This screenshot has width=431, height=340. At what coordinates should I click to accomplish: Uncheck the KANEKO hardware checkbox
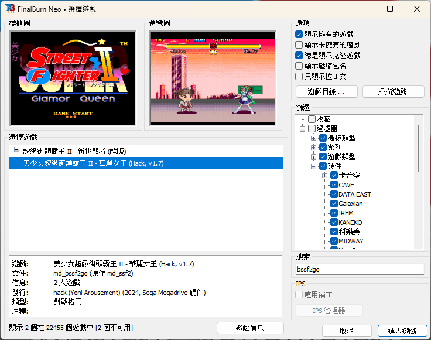click(x=334, y=222)
